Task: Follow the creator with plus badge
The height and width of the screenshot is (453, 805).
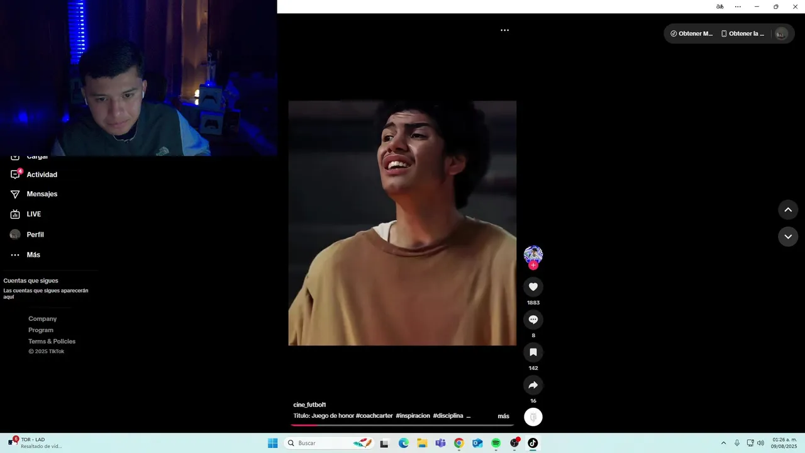Action: [533, 266]
